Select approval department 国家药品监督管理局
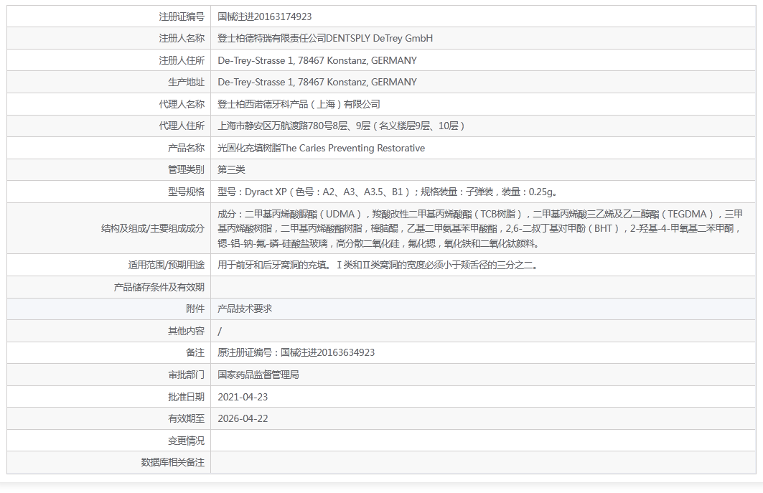The width and height of the screenshot is (763, 493). point(258,375)
